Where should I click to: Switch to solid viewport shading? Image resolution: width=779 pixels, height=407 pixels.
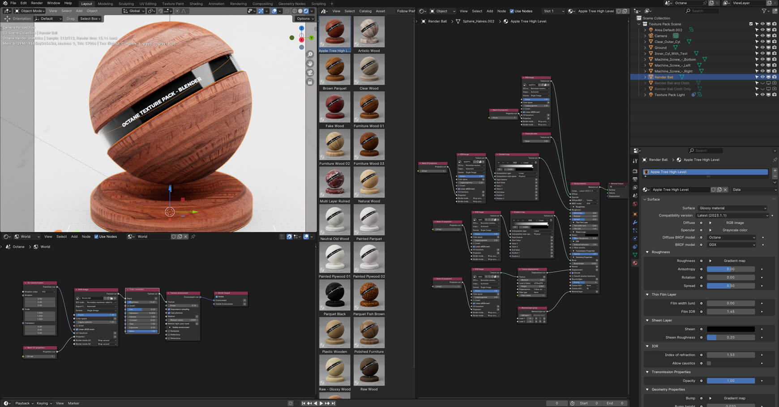tap(300, 11)
